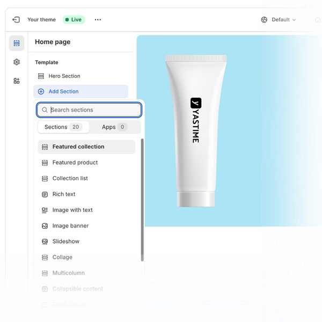
Task: Choose Featured collection from the list
Action: click(x=78, y=147)
